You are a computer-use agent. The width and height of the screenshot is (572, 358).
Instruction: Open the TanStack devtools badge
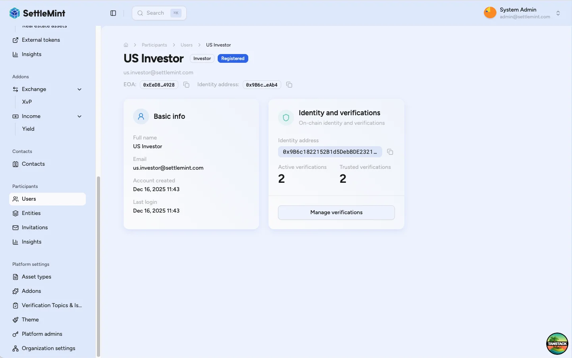click(557, 343)
